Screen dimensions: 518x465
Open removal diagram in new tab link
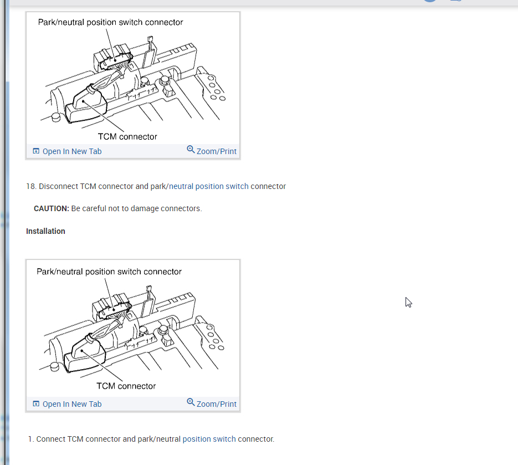[x=71, y=151]
